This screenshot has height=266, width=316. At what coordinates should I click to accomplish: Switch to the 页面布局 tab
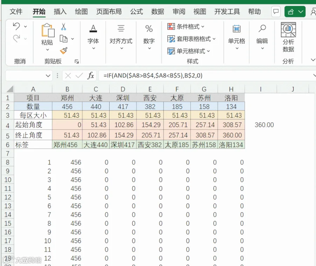(109, 12)
